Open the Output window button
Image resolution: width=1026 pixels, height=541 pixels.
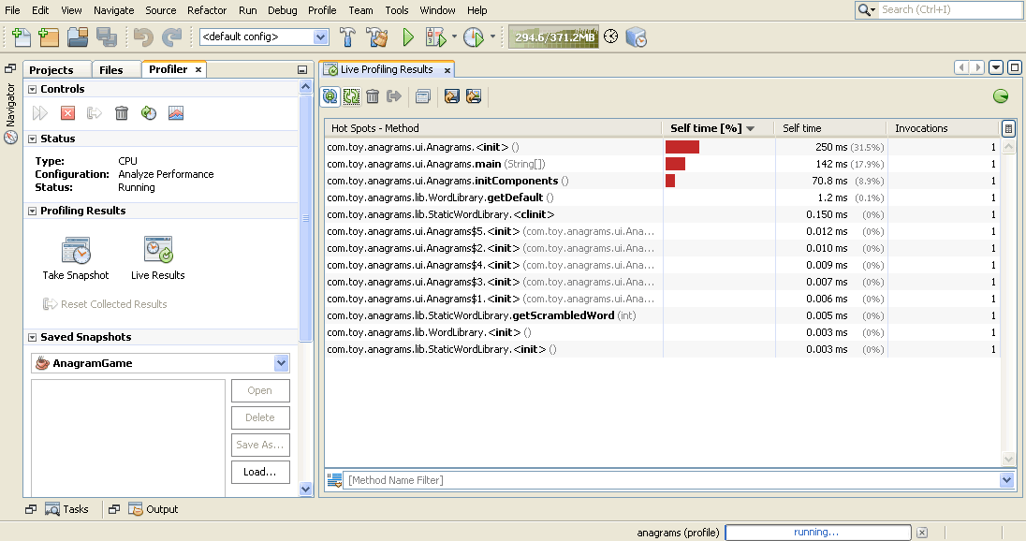[154, 509]
